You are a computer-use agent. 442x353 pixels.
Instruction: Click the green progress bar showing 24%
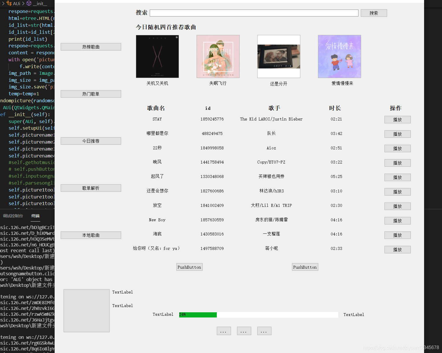pyautogui.click(x=197, y=315)
